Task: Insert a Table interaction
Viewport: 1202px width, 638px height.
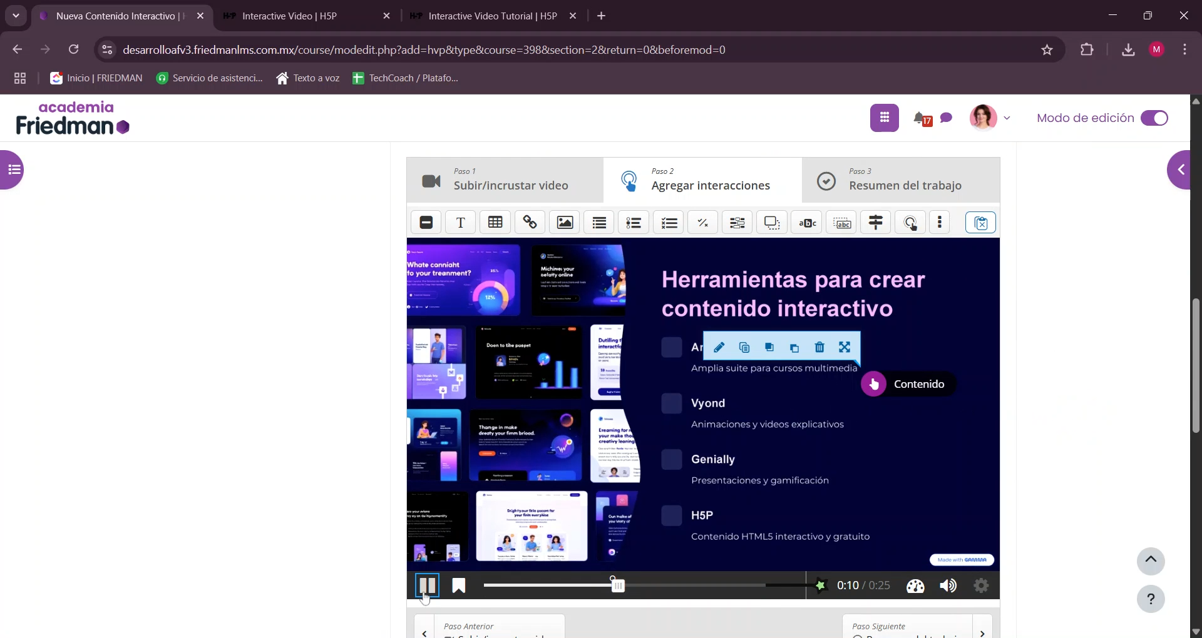Action: point(495,223)
